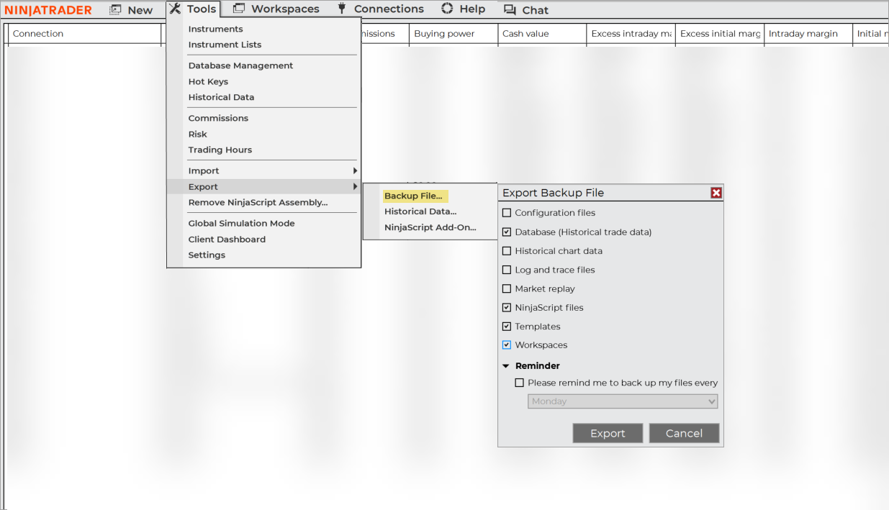Click the Connection column header

coord(84,34)
